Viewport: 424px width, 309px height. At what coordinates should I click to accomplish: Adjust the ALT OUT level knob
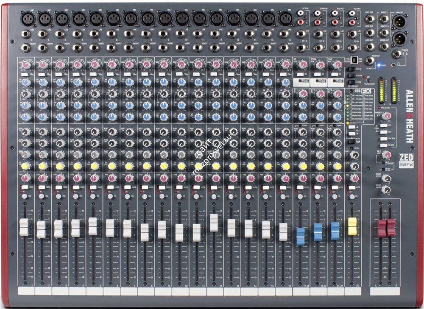tap(387, 155)
